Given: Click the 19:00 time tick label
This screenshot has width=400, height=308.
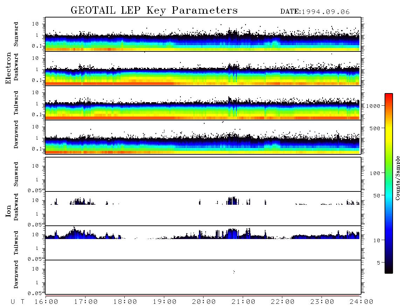Looking at the screenshot, I should tap(165, 302).
